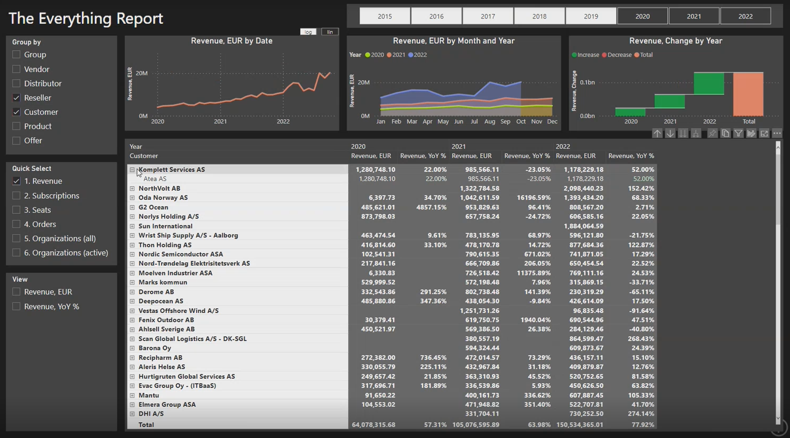Tick the Product checkbox

click(16, 126)
